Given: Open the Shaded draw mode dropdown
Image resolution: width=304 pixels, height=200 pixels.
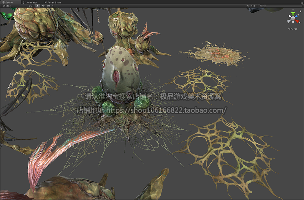Looking at the screenshot, I should (14, 6).
